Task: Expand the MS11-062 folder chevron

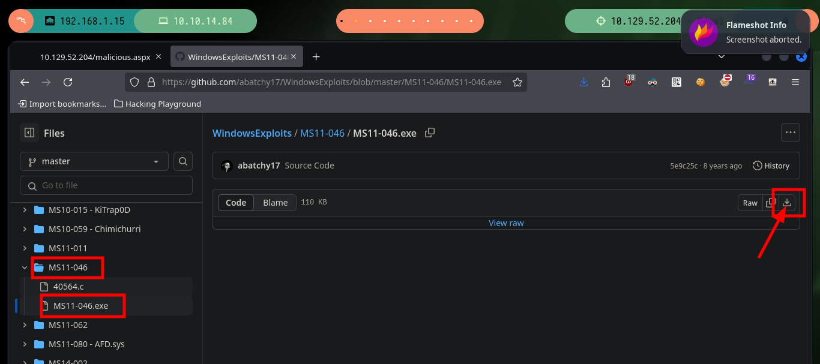Action: pos(25,325)
